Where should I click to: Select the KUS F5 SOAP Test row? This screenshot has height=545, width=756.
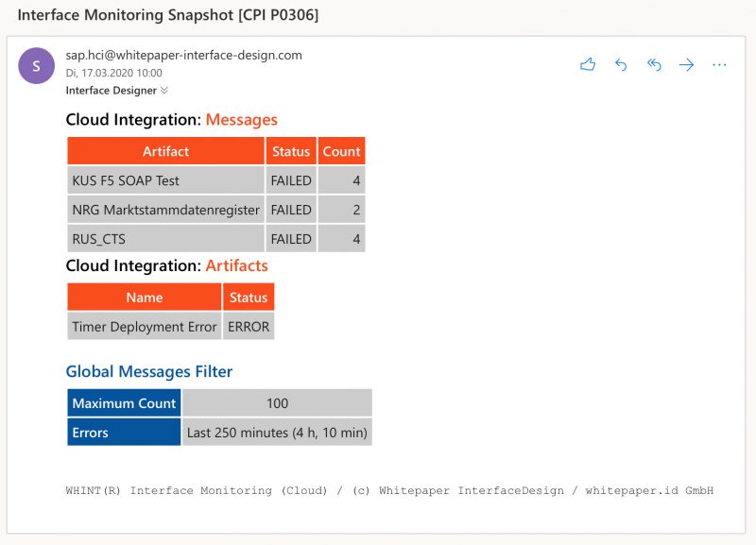[x=216, y=180]
